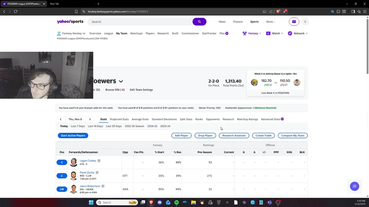This screenshot has width=369, height=207.
Task: Go to Yahoo Sports home logo
Action: tap(70, 22)
